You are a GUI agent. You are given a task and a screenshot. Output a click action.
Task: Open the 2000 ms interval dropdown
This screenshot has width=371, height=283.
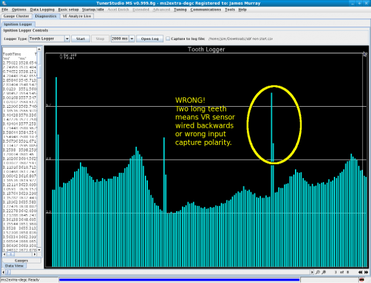point(131,38)
